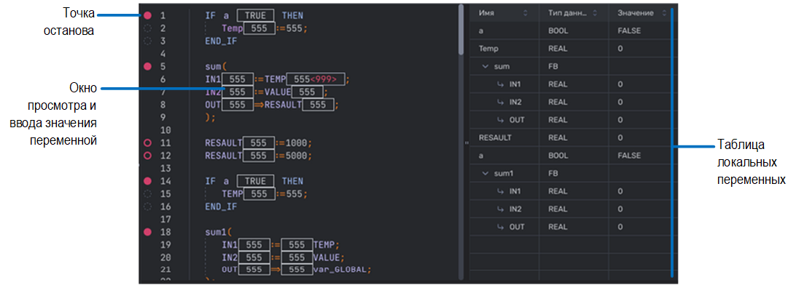This screenshot has height=285, width=796.
Task: Click line number 17 in the gutter
Action: tap(165, 219)
